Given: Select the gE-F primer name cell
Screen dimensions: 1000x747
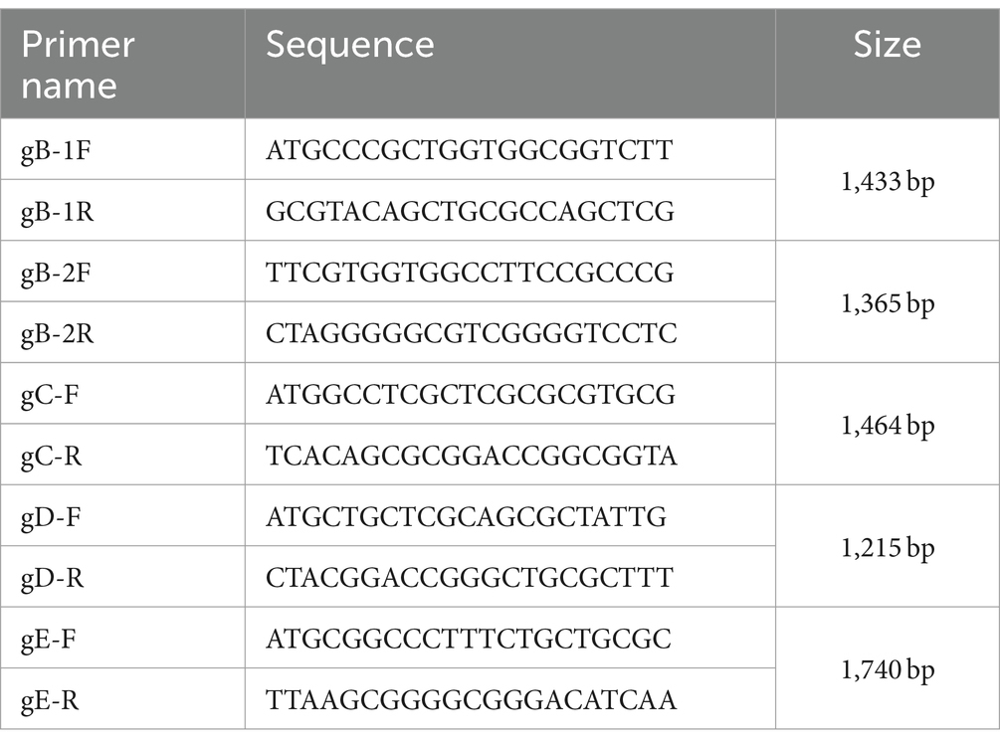Looking at the screenshot, I should [x=122, y=638].
